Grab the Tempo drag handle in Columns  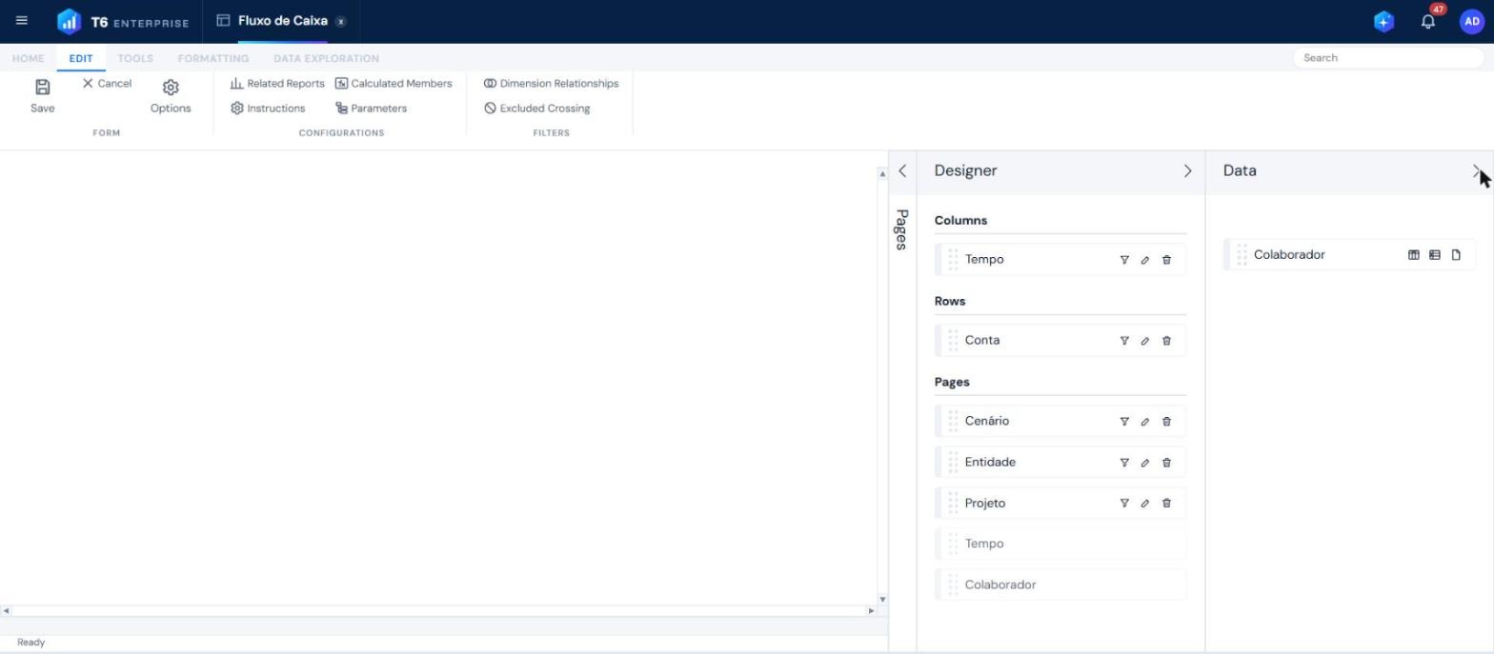click(953, 259)
